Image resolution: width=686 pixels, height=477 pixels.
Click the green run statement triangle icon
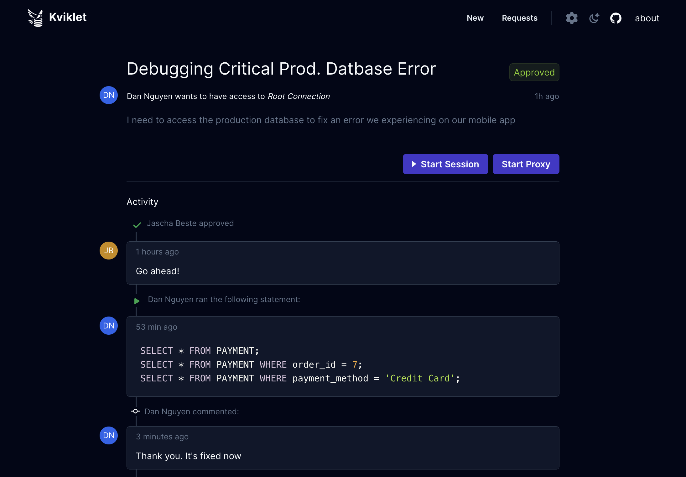click(137, 301)
